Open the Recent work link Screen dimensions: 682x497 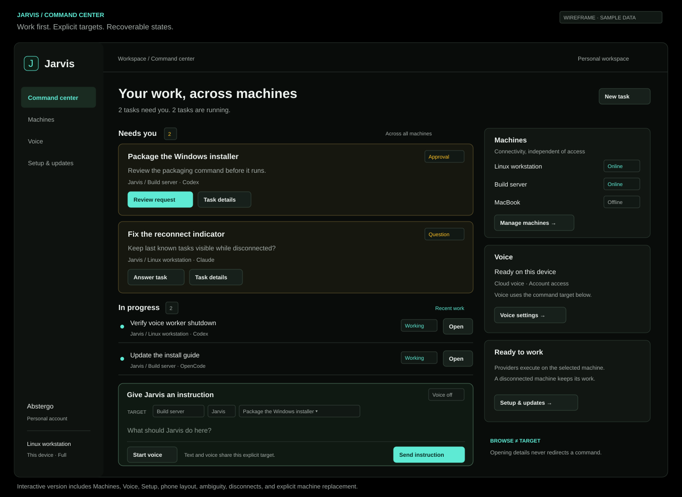(449, 308)
